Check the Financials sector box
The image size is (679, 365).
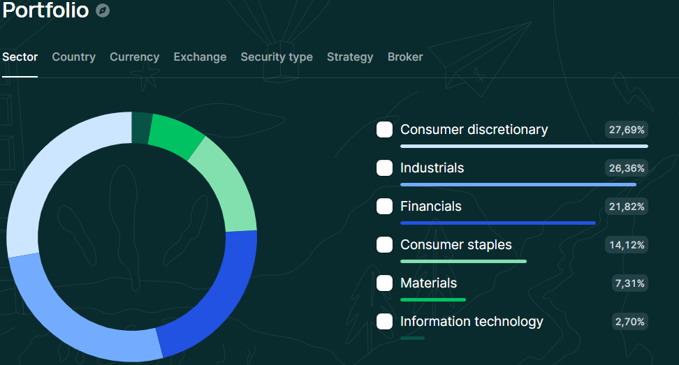[x=384, y=207]
